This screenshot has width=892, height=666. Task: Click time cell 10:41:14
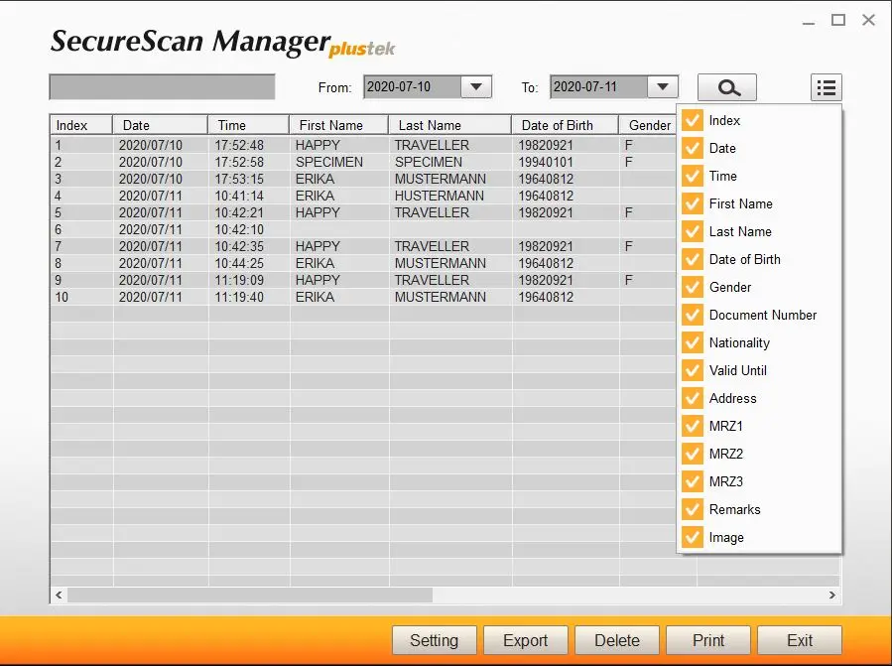pos(249,196)
